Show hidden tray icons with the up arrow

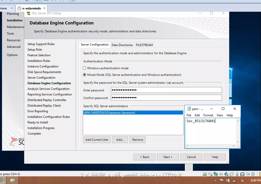pos(216,180)
